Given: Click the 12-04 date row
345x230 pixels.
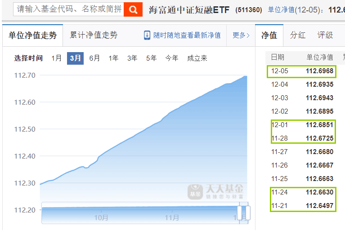Looking at the screenshot, I should point(280,84).
